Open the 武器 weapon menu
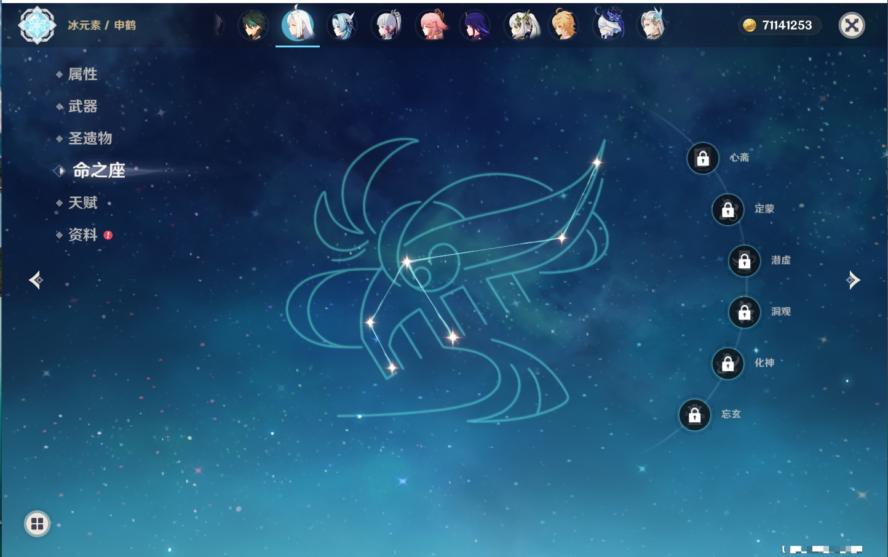 (82, 106)
